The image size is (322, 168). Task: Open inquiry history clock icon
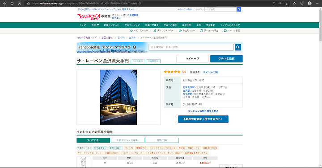point(202,31)
